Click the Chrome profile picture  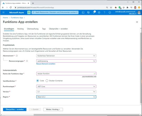135,8
